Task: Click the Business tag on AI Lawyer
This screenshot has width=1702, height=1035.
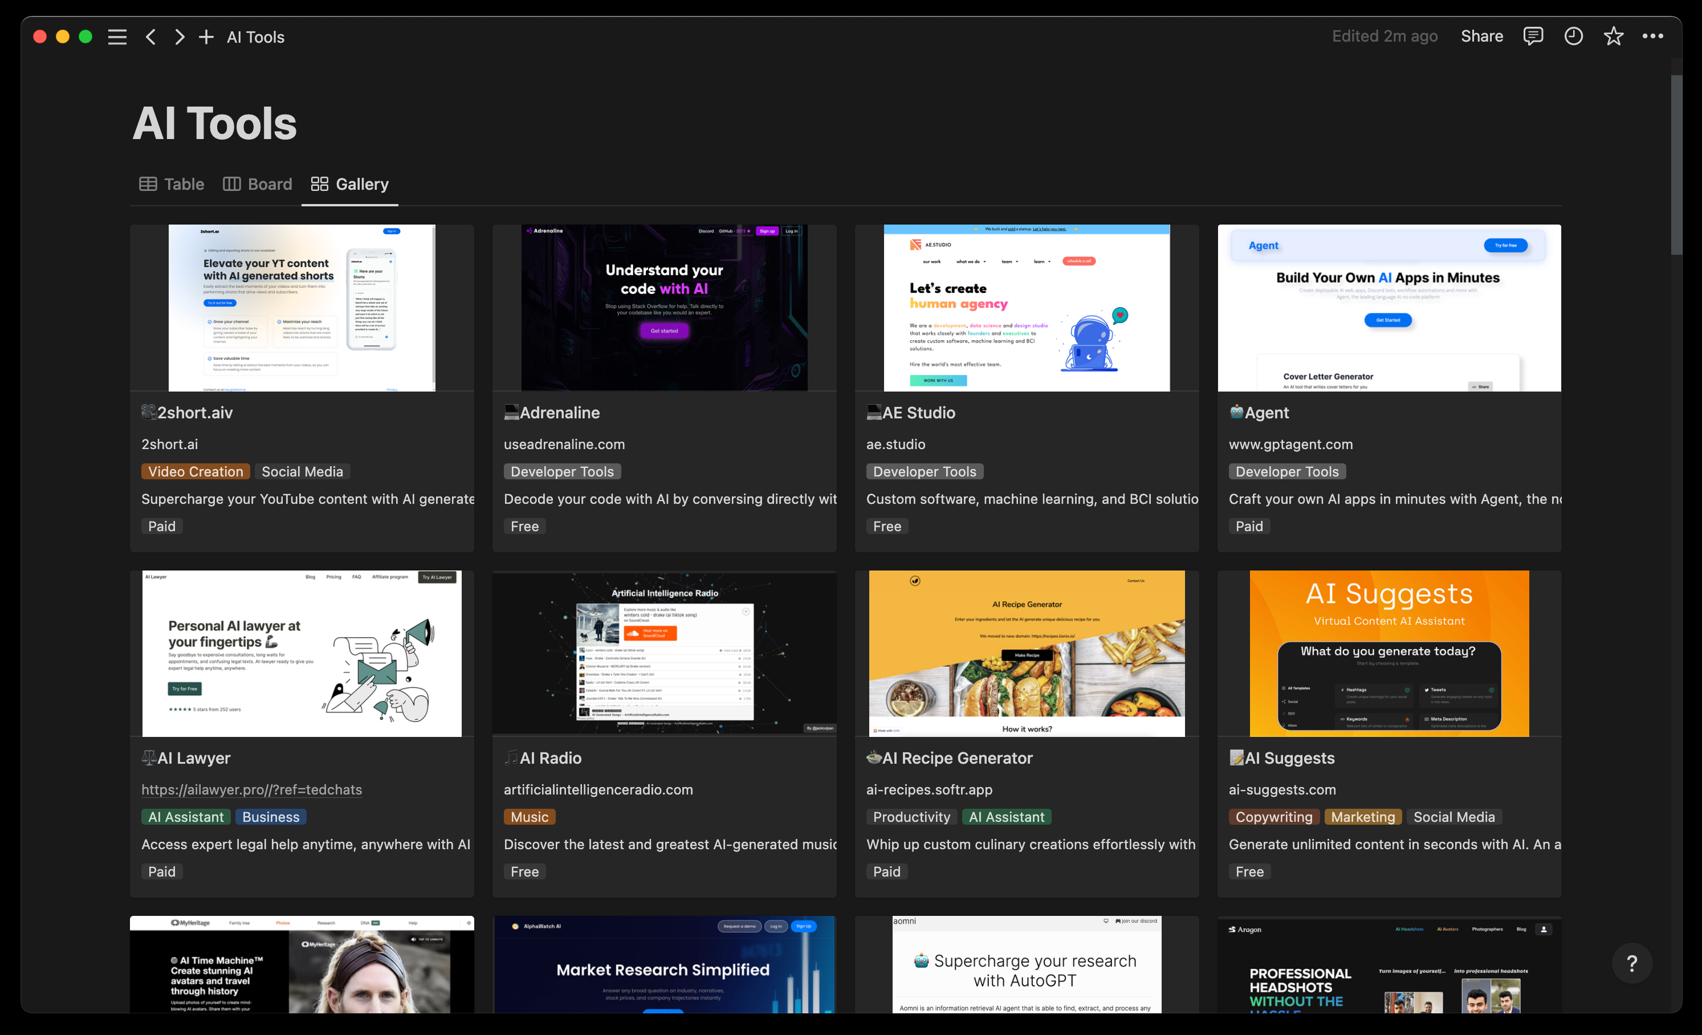Action: point(271,817)
